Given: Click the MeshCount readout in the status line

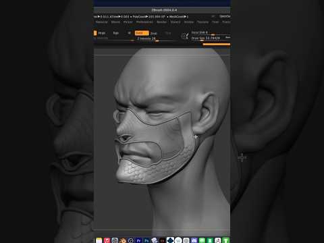Looking at the screenshot, I should coord(179,17).
